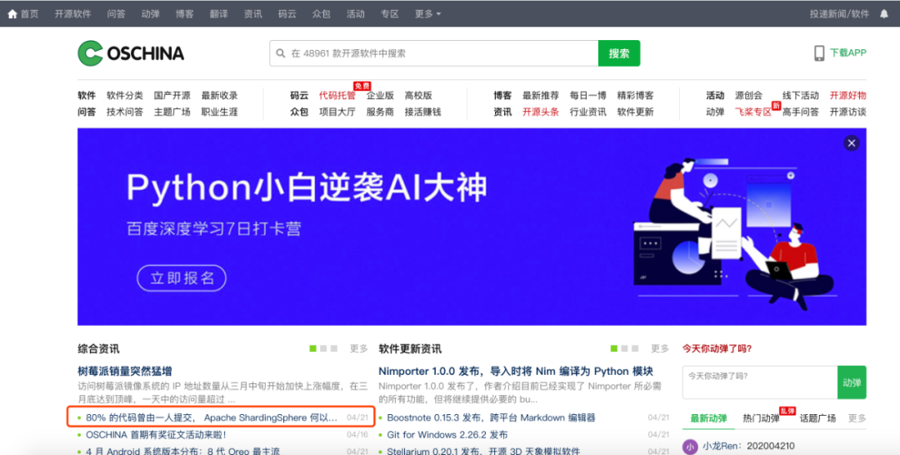Open 众包 in top navigation
900x455 pixels.
(x=322, y=14)
